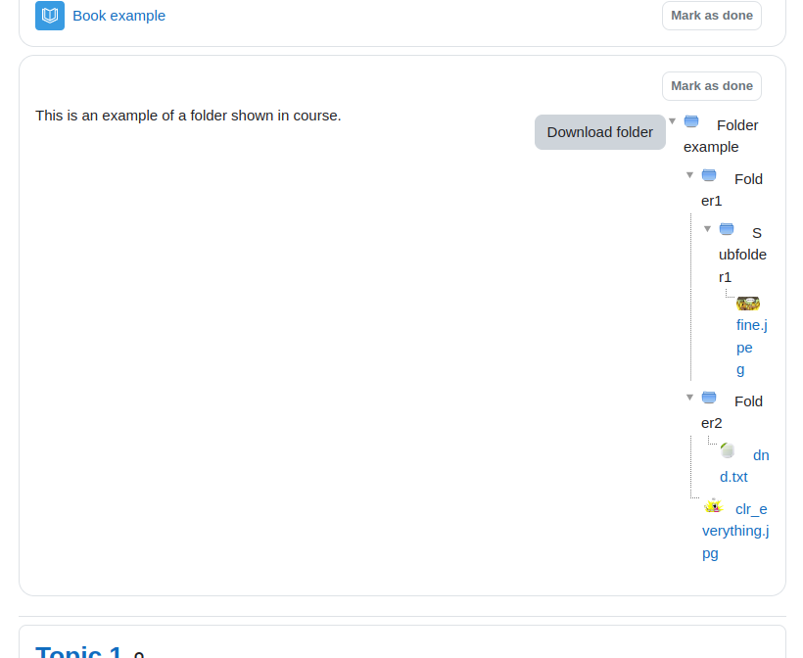The width and height of the screenshot is (803, 658).
Task: Collapse the Folder example tree root
Action: click(673, 121)
